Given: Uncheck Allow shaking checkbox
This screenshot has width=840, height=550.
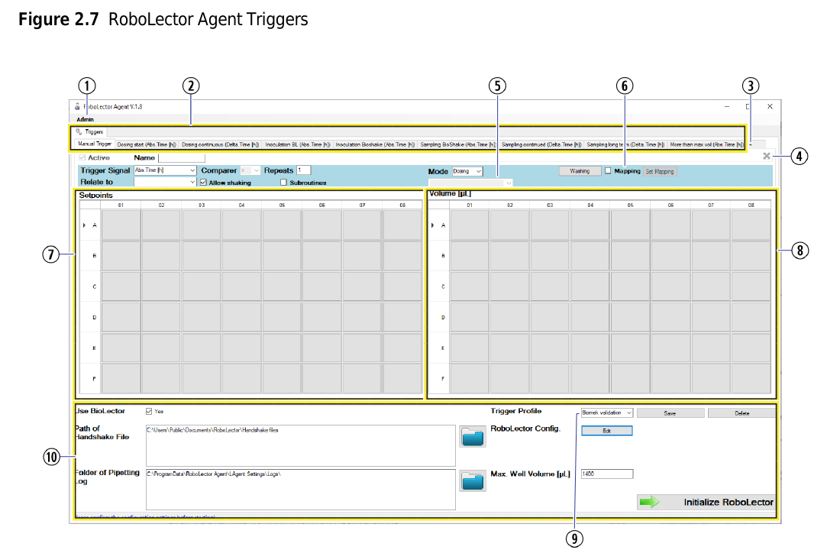Looking at the screenshot, I should coord(203,183).
